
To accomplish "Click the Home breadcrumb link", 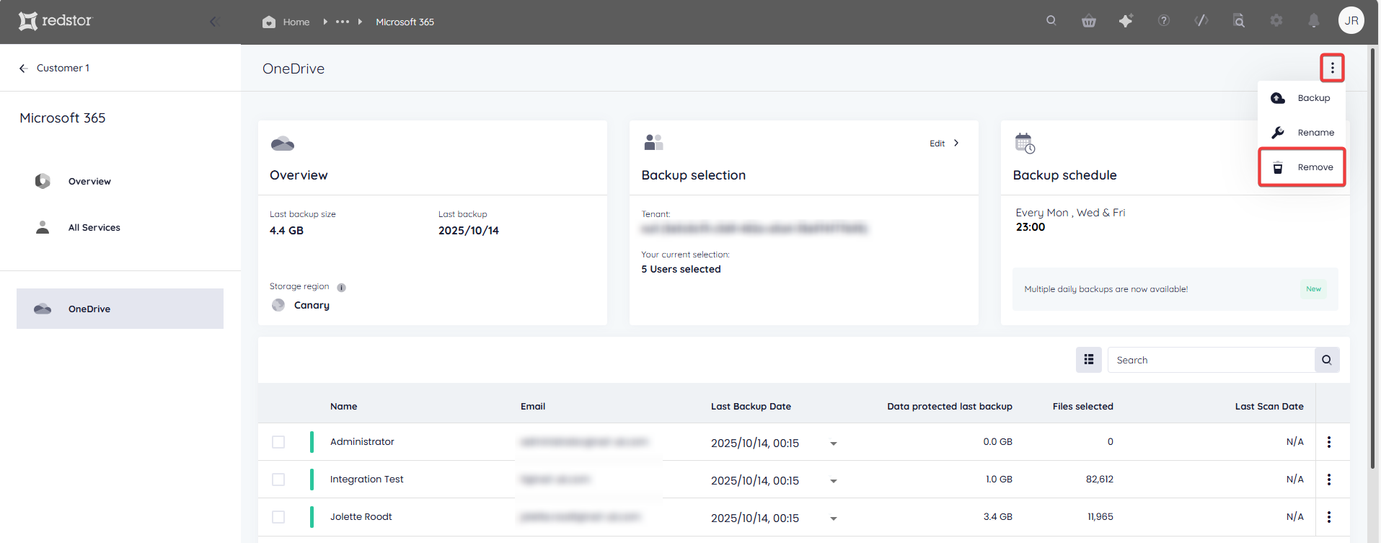I will [x=296, y=22].
